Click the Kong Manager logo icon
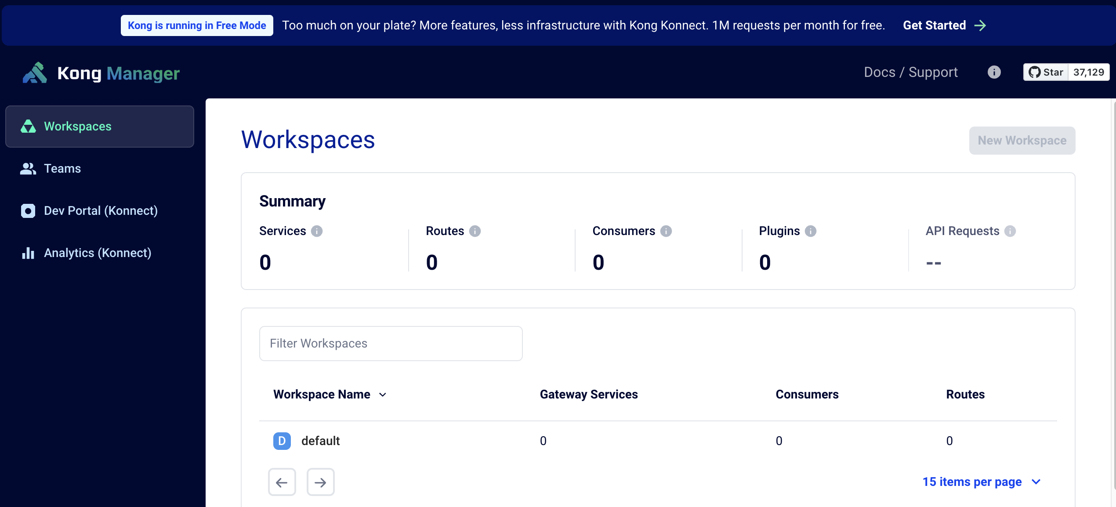 tap(35, 73)
